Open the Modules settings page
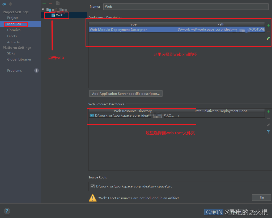 tap(14, 24)
